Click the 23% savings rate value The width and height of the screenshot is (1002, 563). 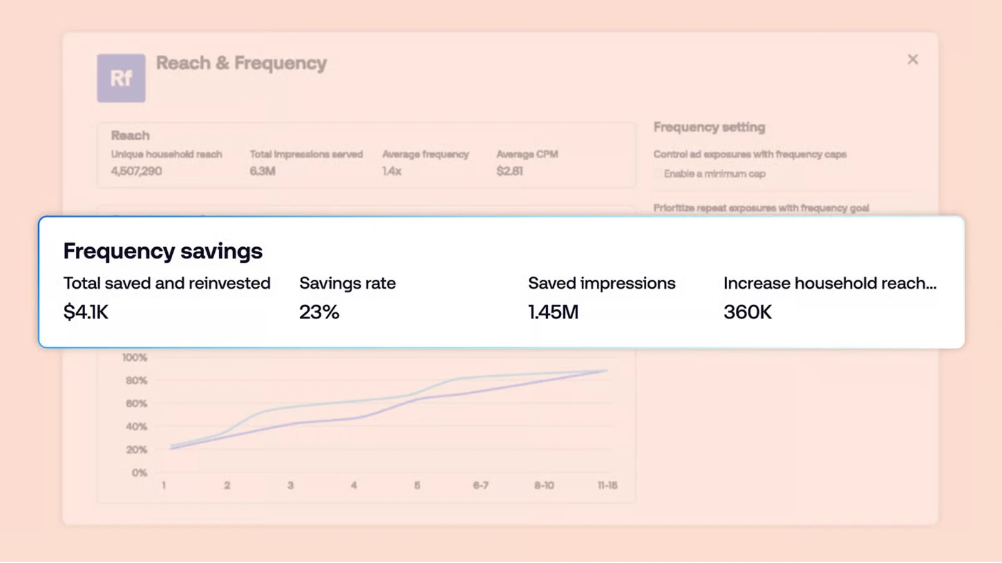pyautogui.click(x=319, y=312)
